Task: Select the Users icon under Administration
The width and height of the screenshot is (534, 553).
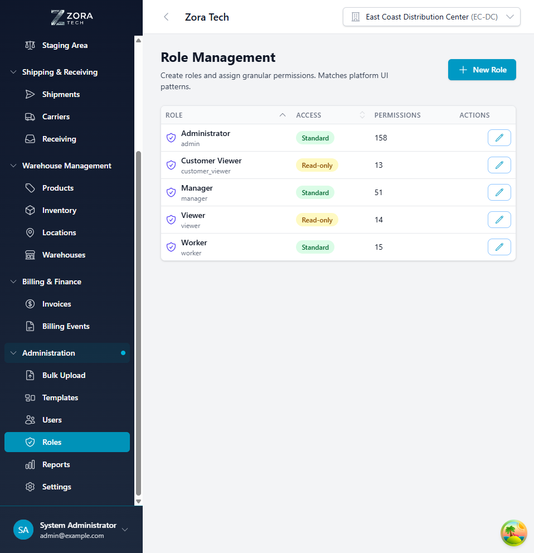Action: click(x=30, y=420)
